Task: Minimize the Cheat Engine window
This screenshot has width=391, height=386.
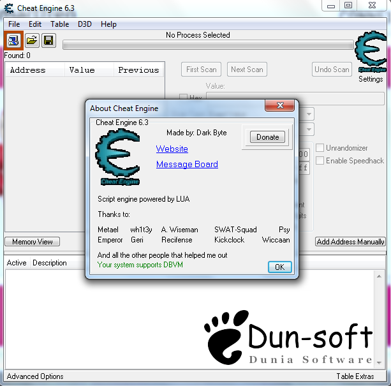Action: tap(330, 6)
